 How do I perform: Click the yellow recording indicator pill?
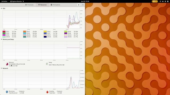[x=155, y=1]
